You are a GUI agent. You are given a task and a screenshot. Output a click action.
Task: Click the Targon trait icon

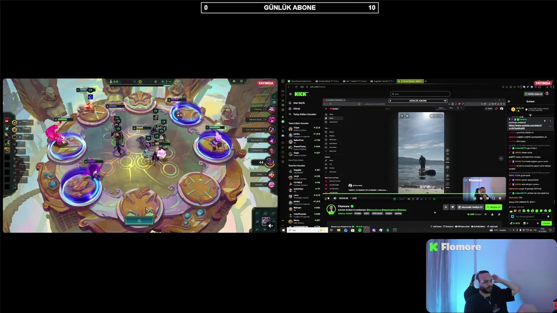14,130
